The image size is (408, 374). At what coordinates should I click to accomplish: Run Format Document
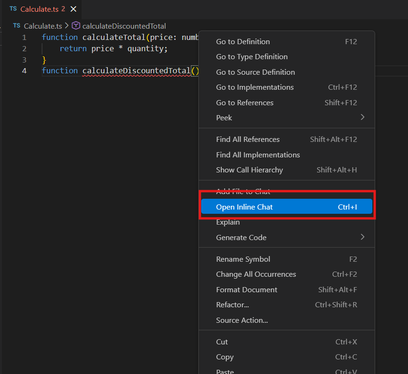(247, 290)
